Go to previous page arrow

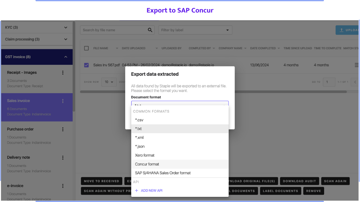(355, 82)
